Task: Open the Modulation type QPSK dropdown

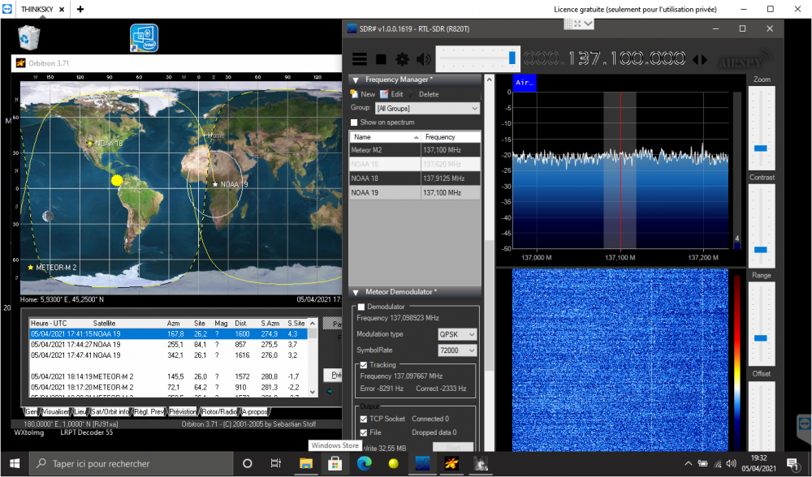Action: tap(457, 334)
